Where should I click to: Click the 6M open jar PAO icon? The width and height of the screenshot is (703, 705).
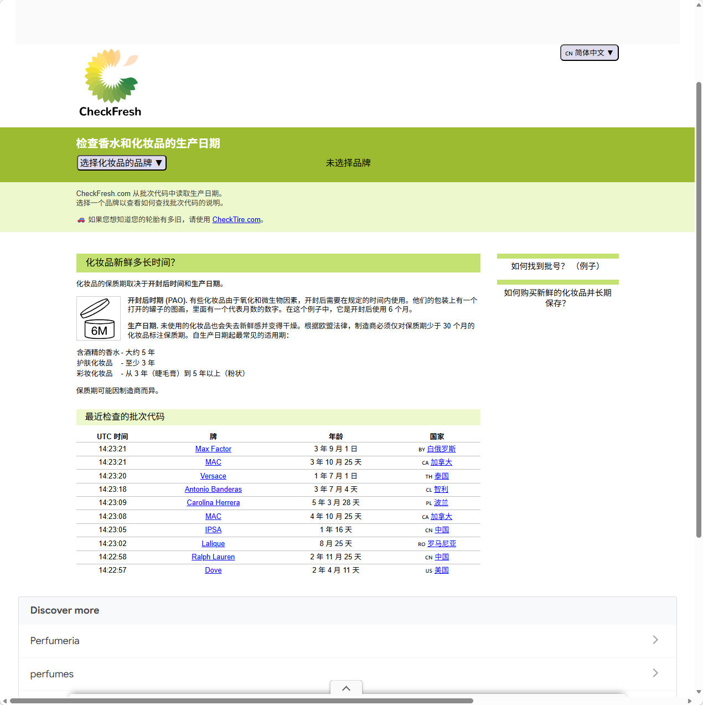click(x=99, y=318)
